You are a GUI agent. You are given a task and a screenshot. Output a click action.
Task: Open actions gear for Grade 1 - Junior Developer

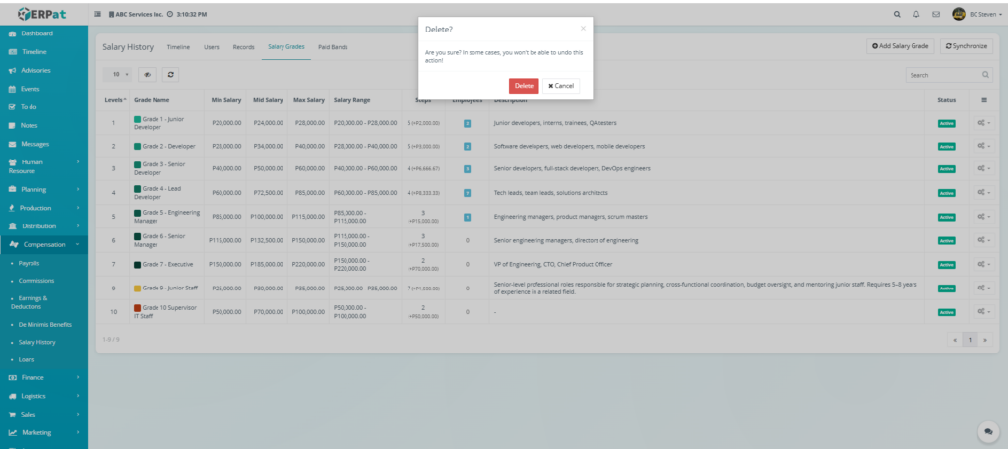[x=983, y=123]
